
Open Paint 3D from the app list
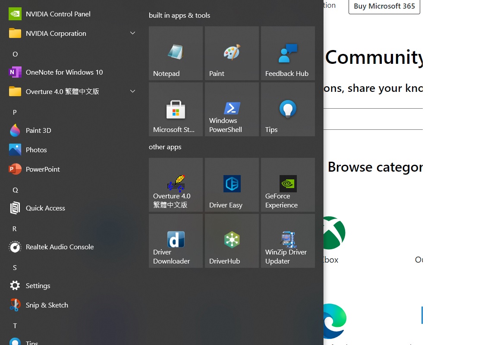click(x=73, y=131)
